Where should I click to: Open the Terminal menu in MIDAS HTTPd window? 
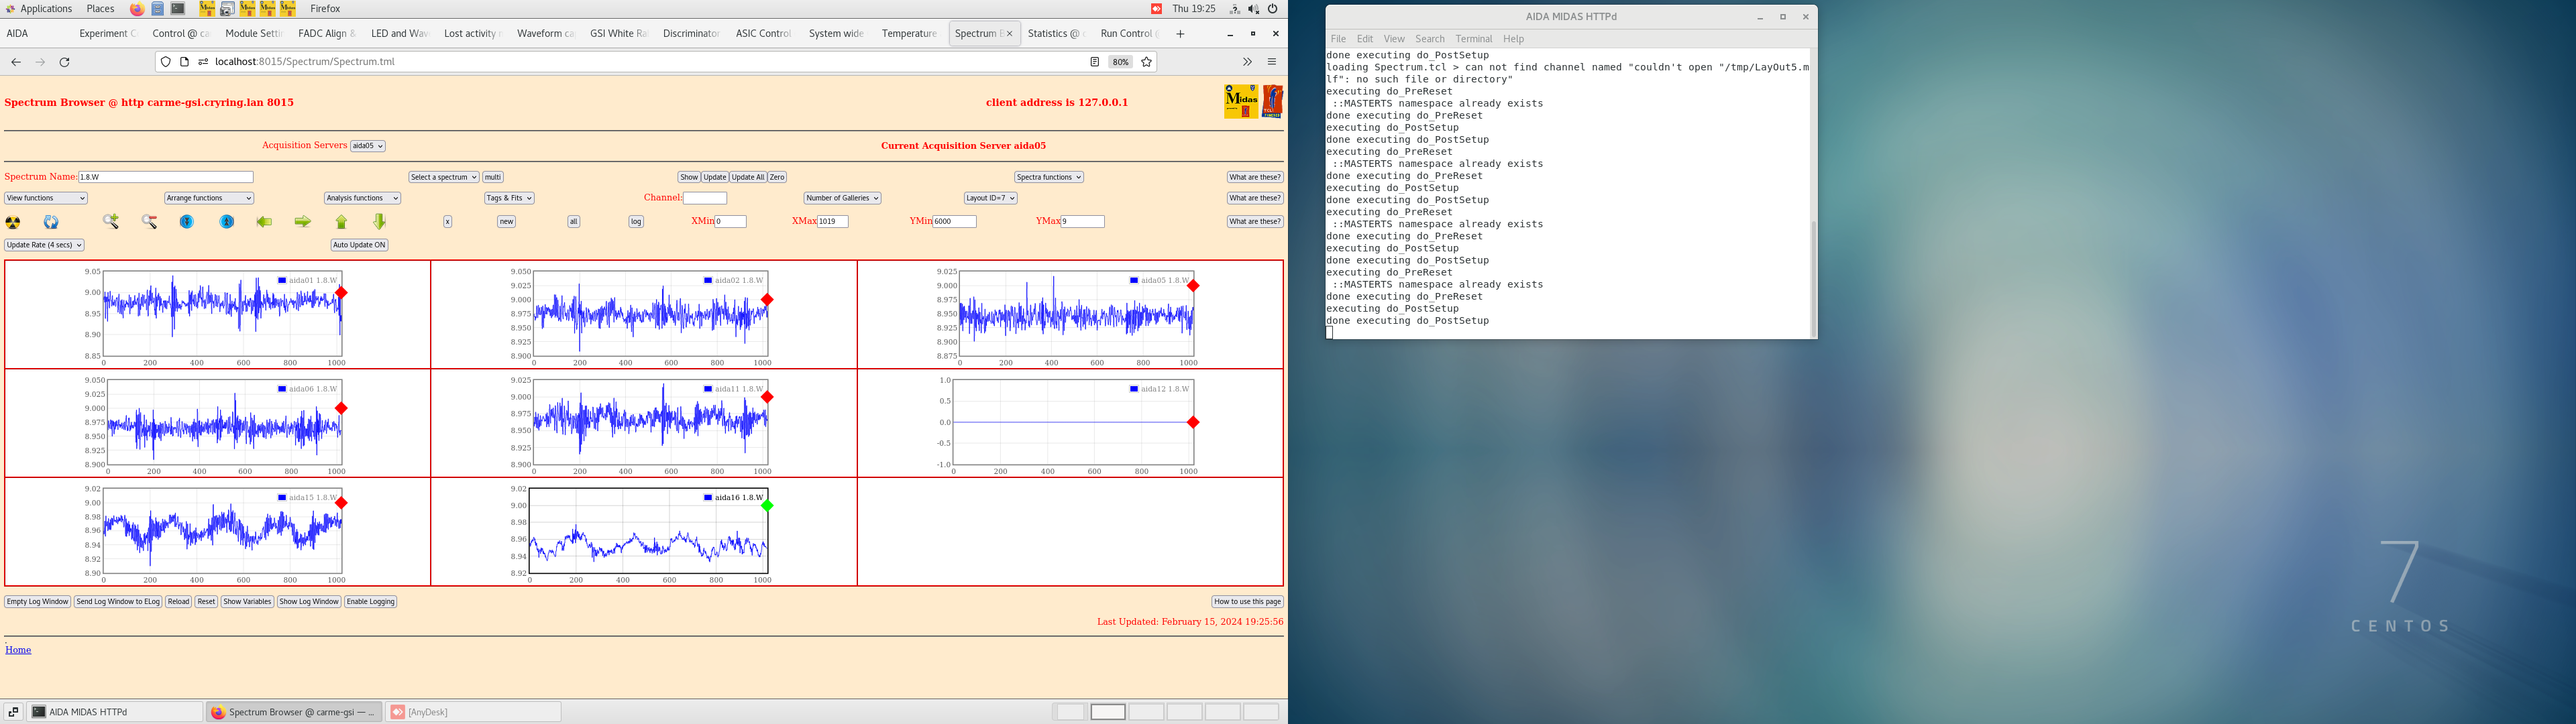[1473, 39]
